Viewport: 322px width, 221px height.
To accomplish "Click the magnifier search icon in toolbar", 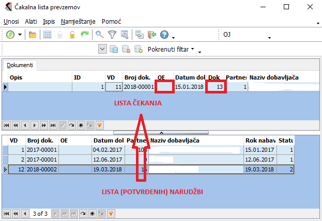I will (100, 35).
